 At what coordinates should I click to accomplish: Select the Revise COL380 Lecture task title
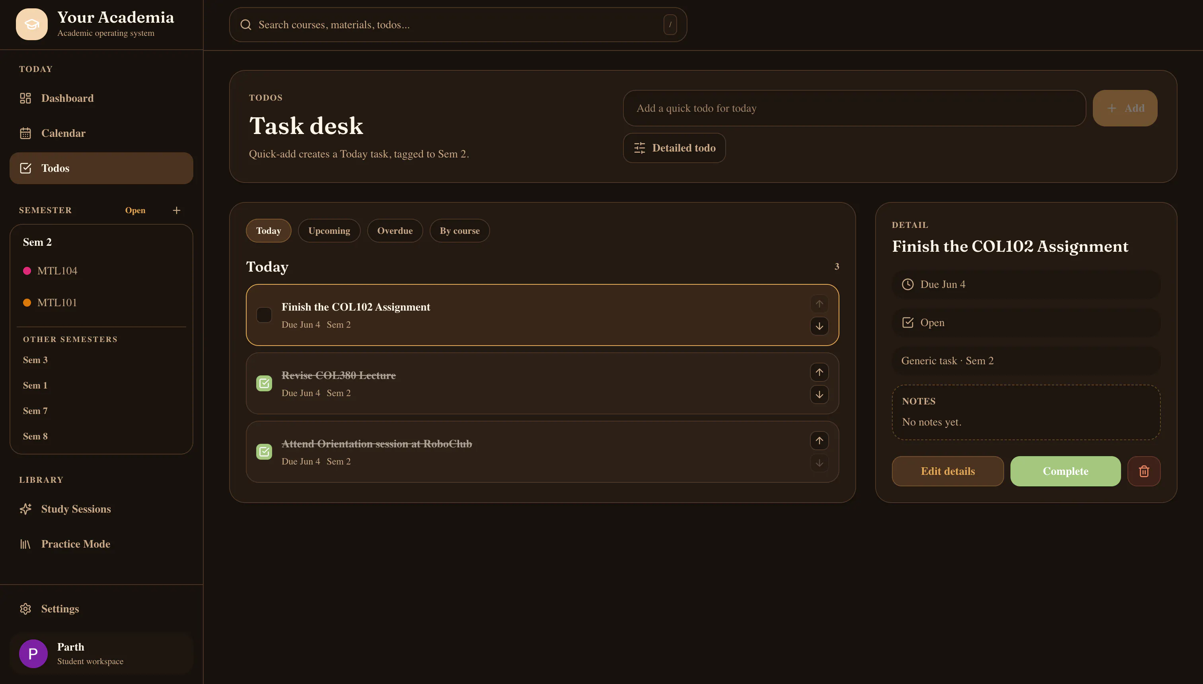tap(338, 375)
